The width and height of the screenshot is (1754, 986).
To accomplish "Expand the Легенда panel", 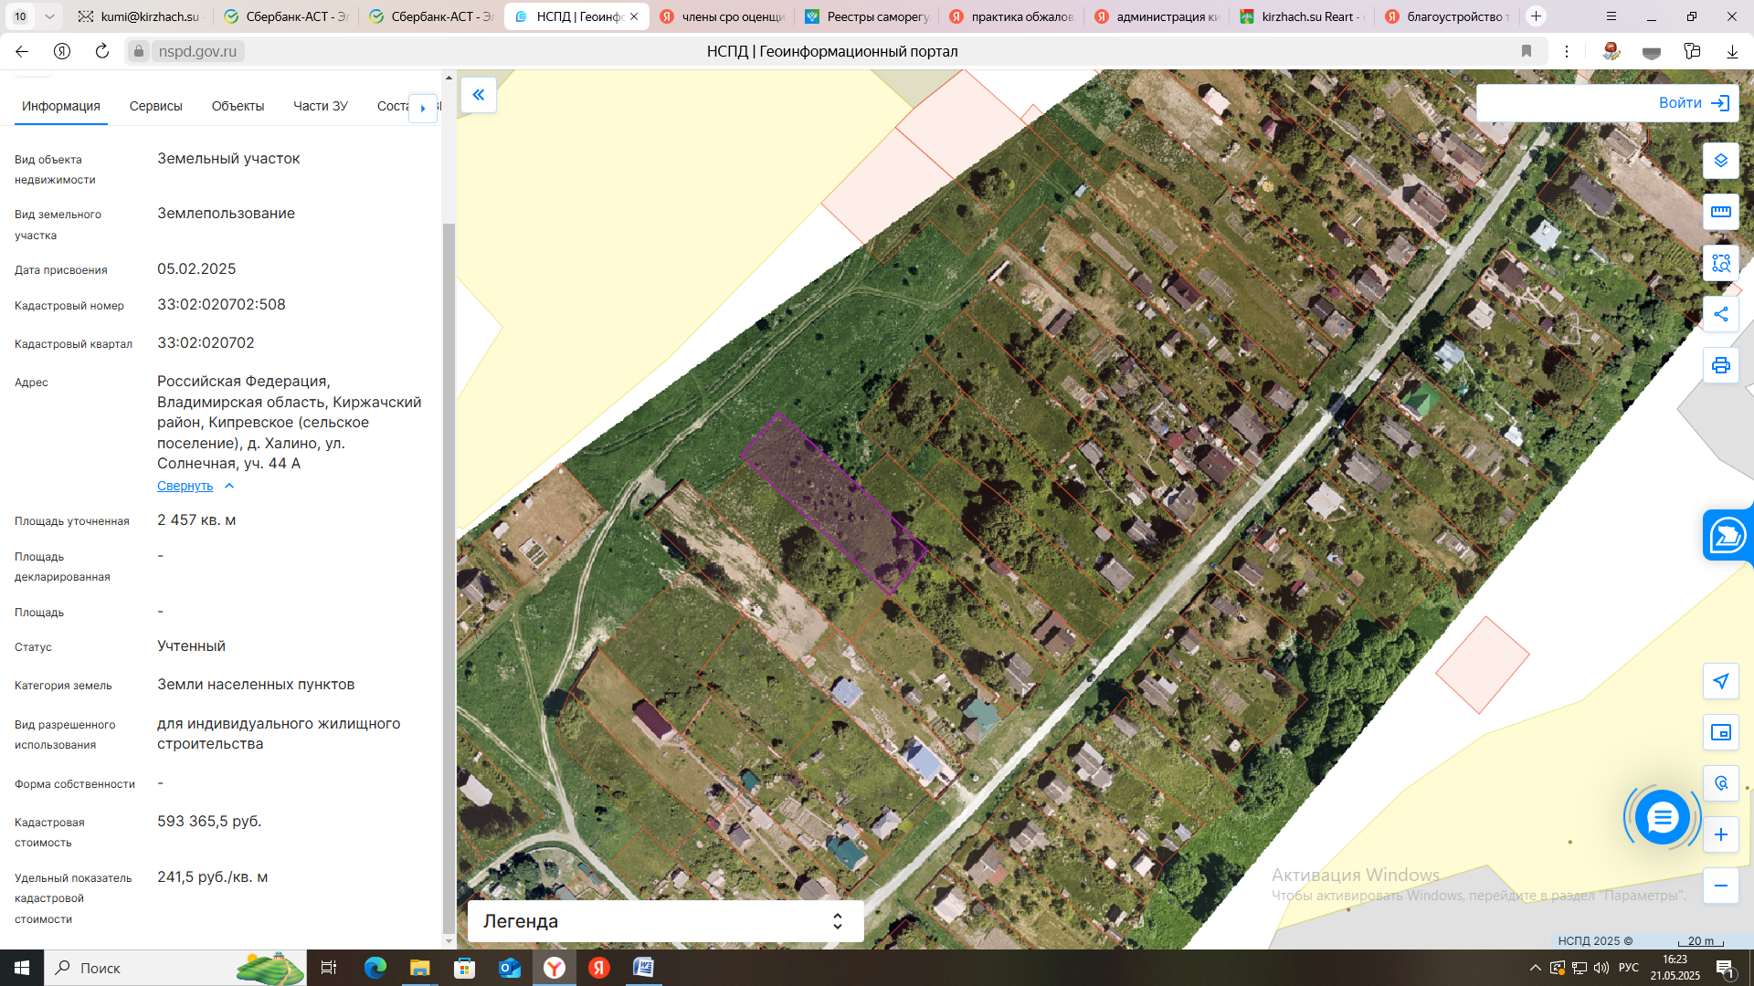I will pos(837,921).
